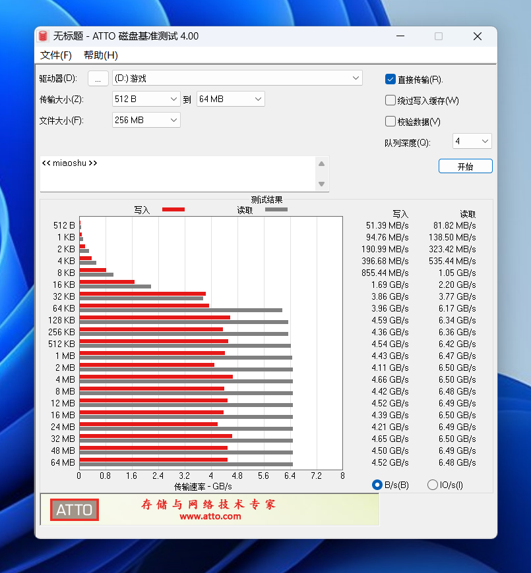This screenshot has width=531, height=573.
Task: Click the red 写入 legend swatch
Action: (173, 209)
